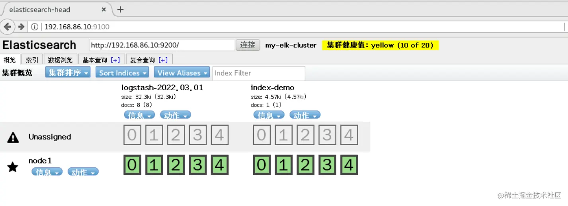Click [+] next to 复合查询
The image size is (568, 206).
(163, 60)
